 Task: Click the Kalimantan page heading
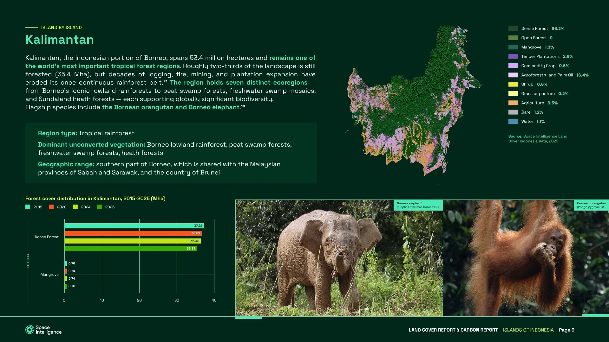[60, 40]
